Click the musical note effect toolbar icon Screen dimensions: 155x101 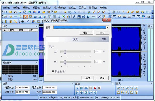[99, 17]
